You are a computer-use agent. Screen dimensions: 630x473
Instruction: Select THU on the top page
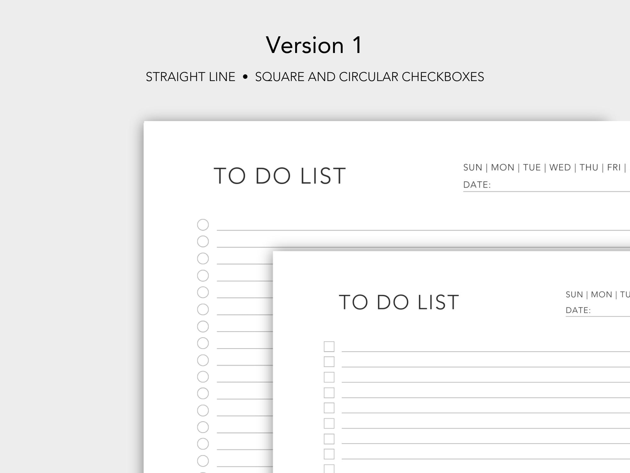(589, 167)
